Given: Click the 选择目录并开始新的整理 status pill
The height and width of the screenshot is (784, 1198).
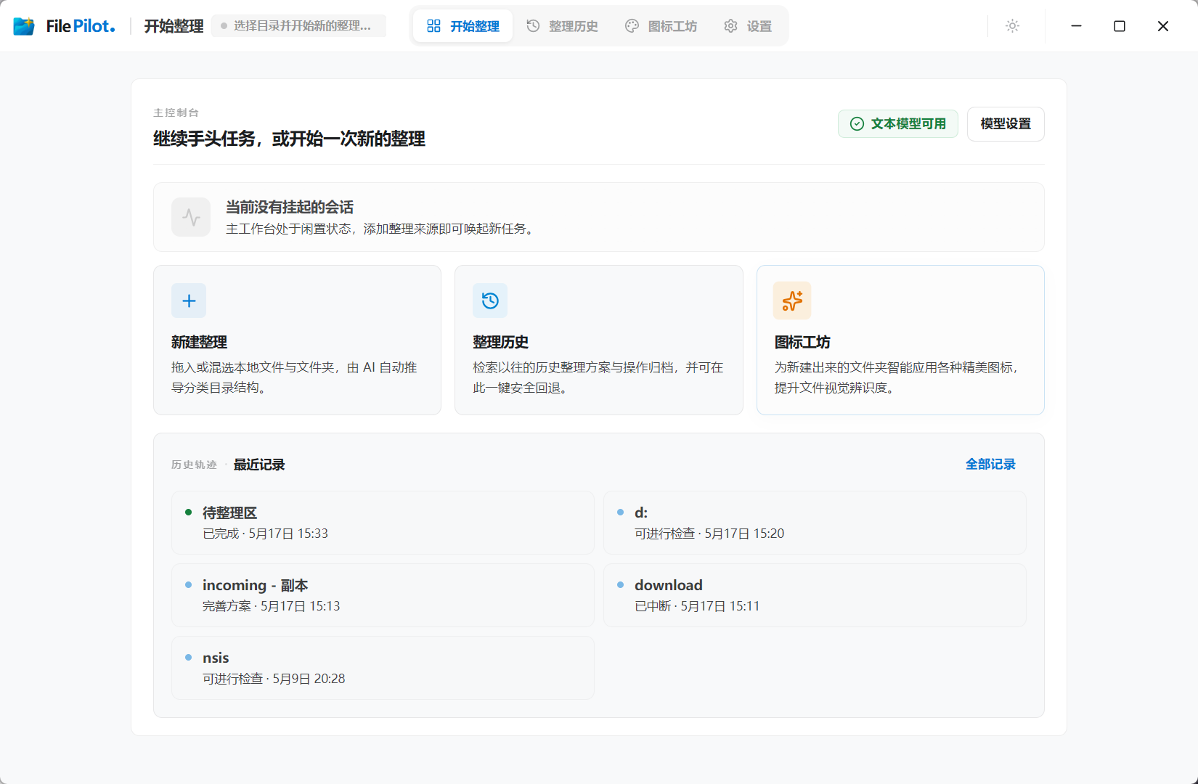Looking at the screenshot, I should 298,26.
